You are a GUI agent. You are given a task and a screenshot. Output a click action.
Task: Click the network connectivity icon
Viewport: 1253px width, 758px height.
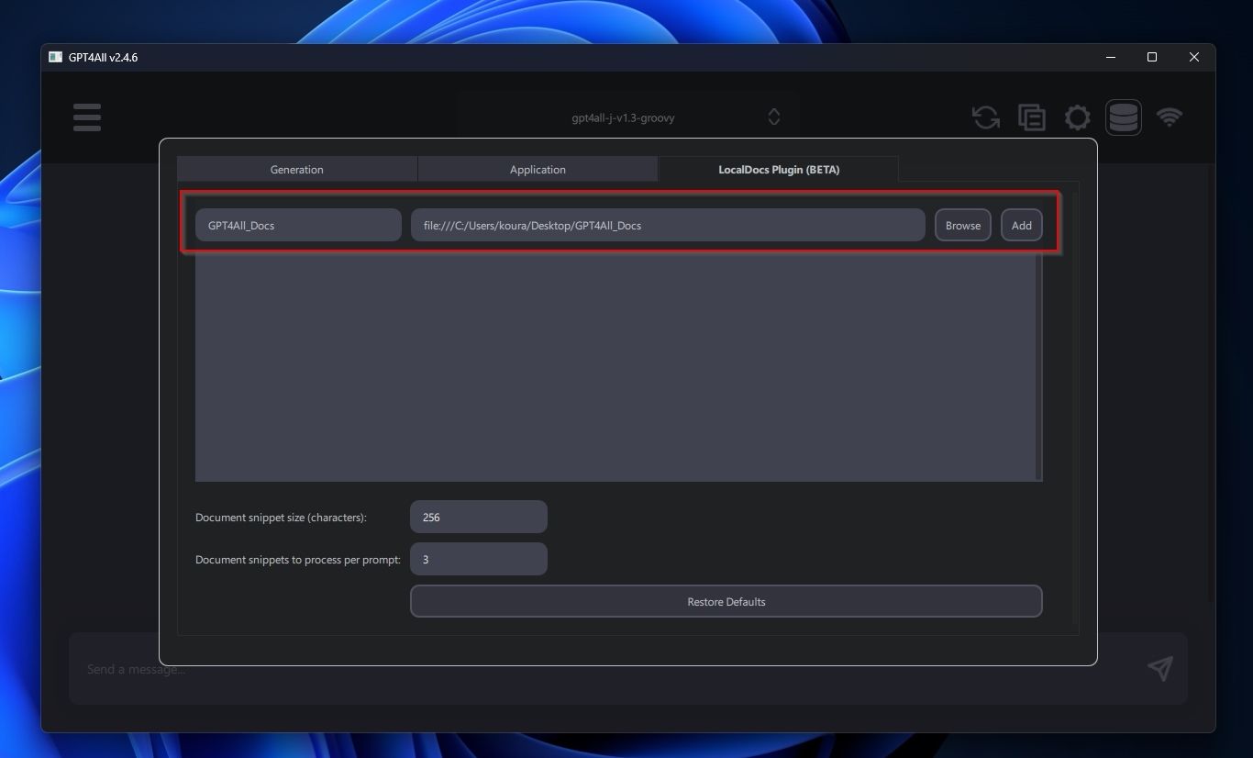(x=1170, y=117)
